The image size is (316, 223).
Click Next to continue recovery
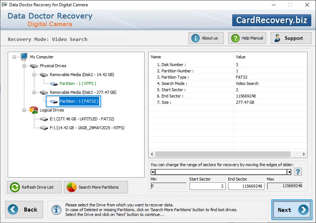(x=292, y=210)
